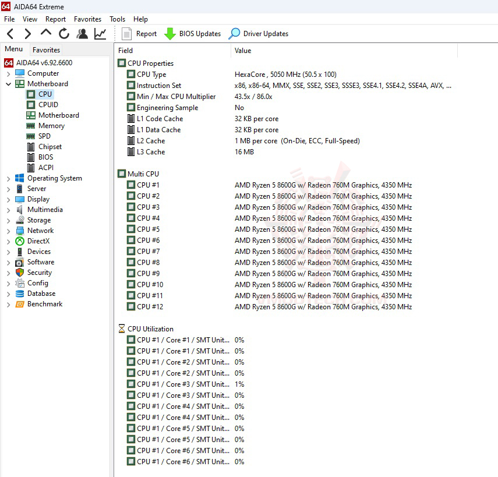Click the up-level arrow toolbar icon
The image size is (498, 477).
click(x=46, y=33)
